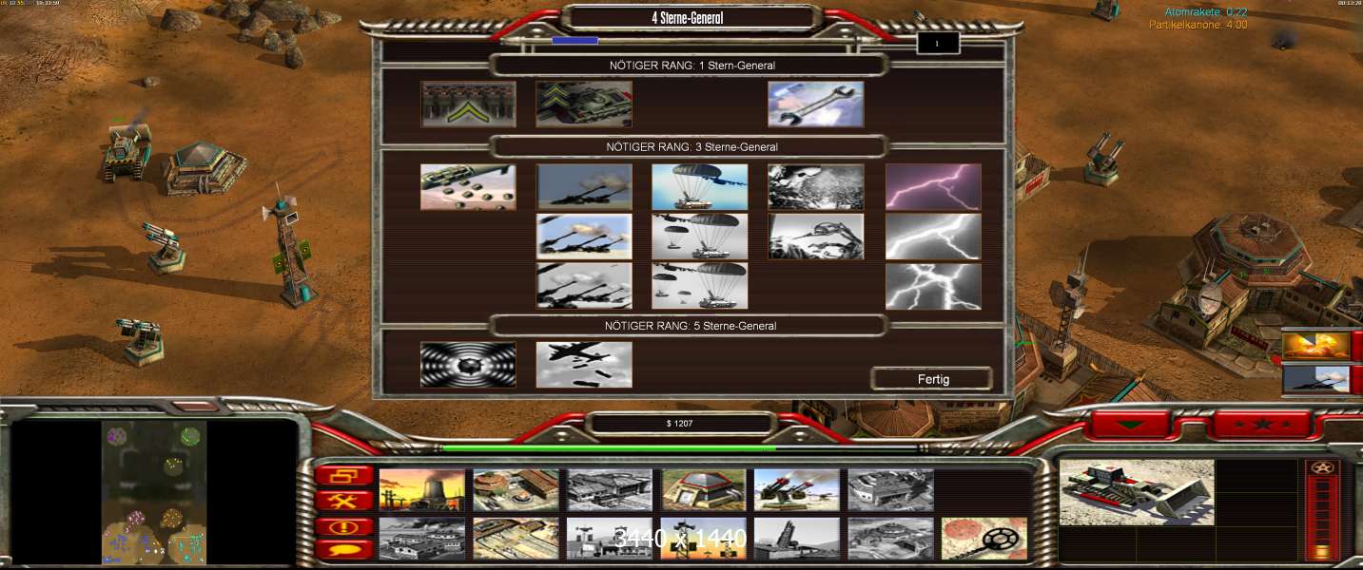The height and width of the screenshot is (570, 1363).
Task: Select the Red Guard chevron training power
Action: pyautogui.click(x=469, y=104)
